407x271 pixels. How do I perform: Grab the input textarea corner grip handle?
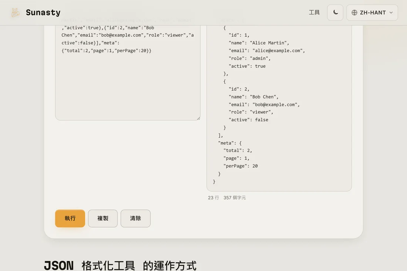198,118
